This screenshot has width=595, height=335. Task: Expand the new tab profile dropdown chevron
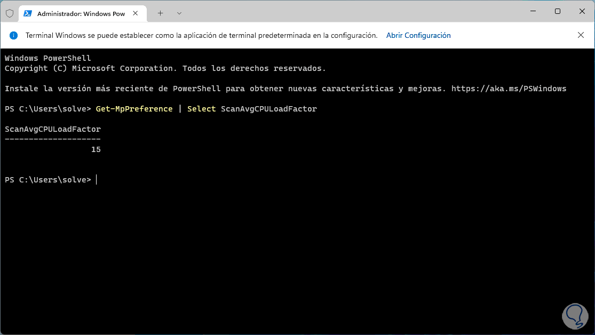pos(179,13)
